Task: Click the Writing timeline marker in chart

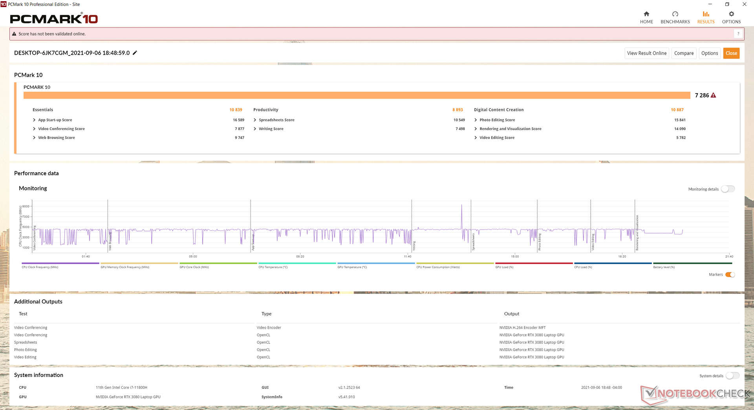Action: (x=414, y=246)
